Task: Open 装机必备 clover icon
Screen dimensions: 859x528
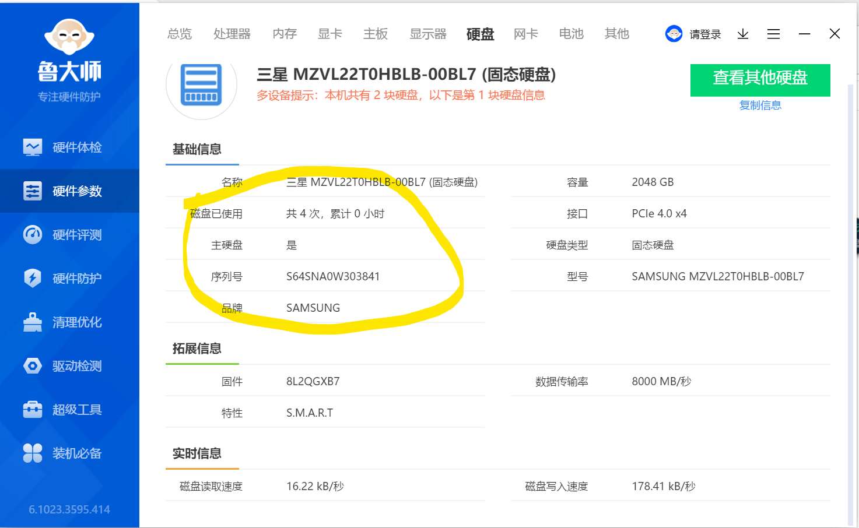Action: [33, 453]
